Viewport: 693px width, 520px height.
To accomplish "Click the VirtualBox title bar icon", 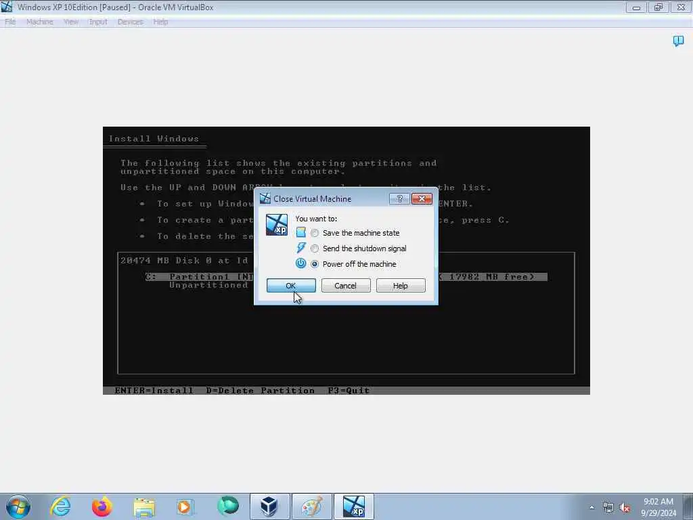I will tap(7, 7).
